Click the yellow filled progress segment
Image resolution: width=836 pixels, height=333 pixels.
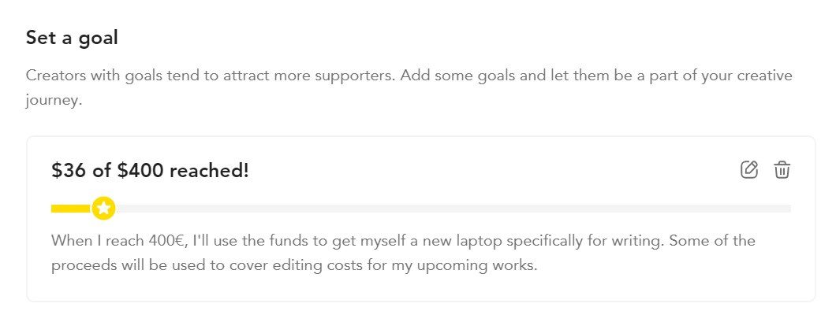(72, 209)
